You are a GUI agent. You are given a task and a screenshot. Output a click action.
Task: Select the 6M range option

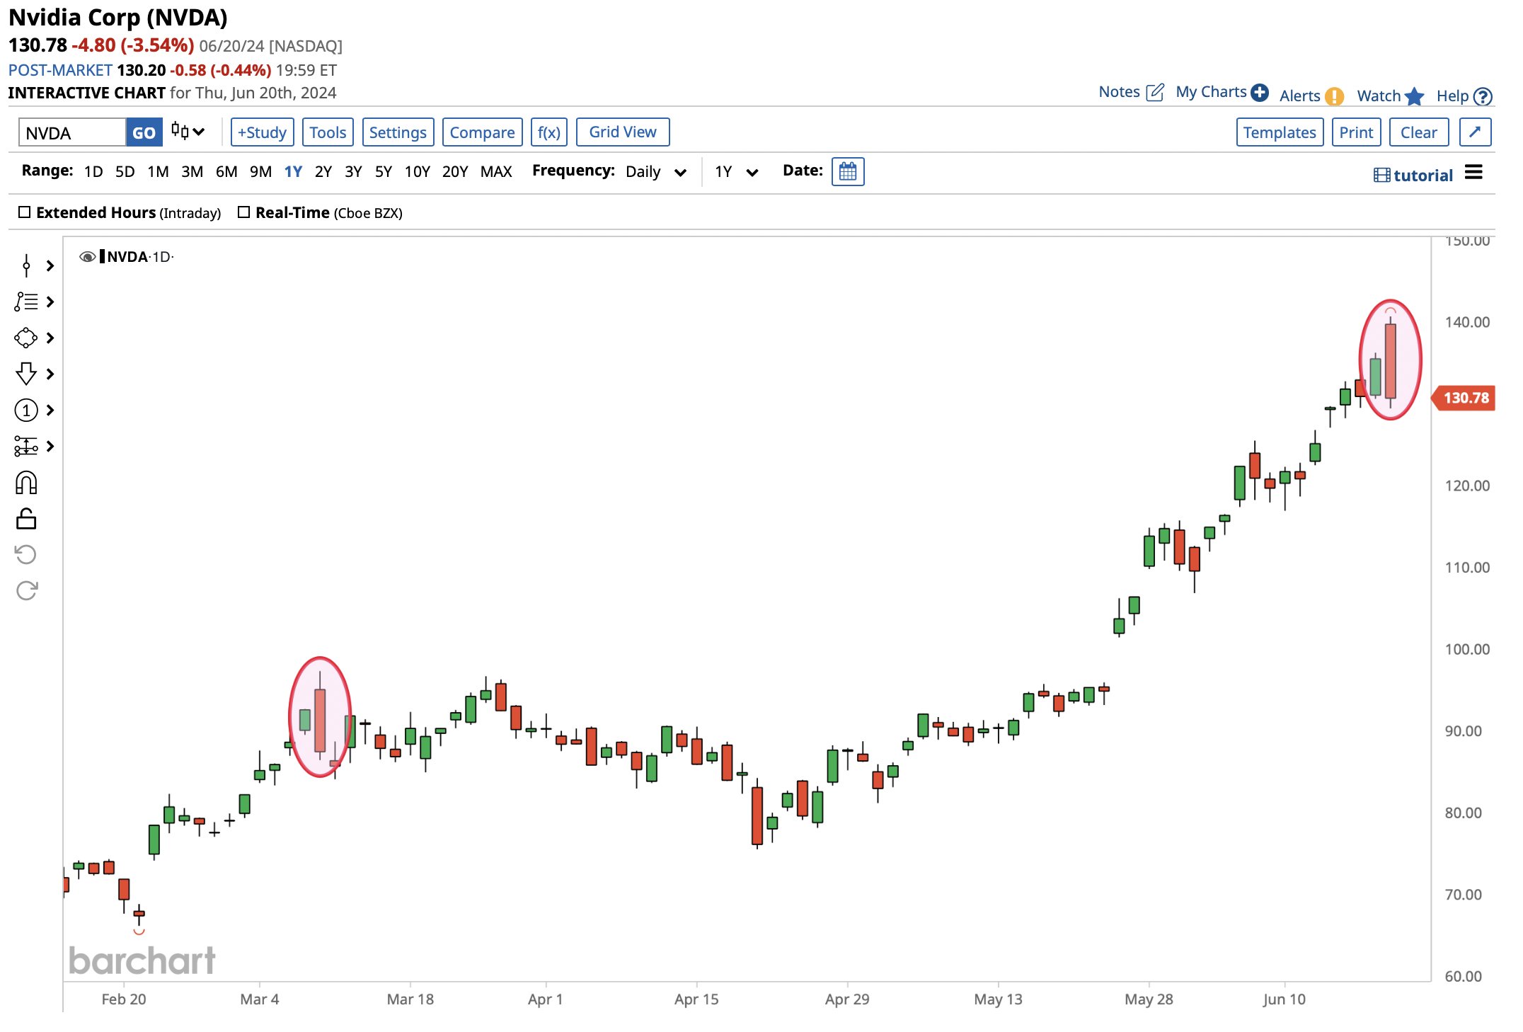[x=226, y=172]
